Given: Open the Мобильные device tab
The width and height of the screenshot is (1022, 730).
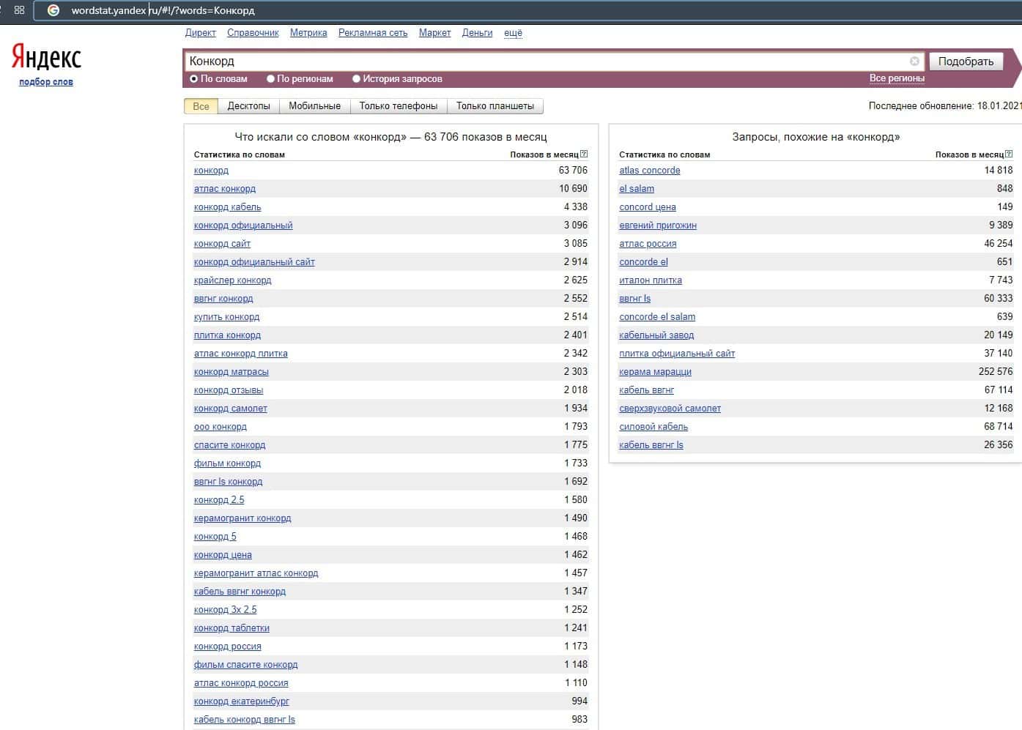Looking at the screenshot, I should click(314, 106).
